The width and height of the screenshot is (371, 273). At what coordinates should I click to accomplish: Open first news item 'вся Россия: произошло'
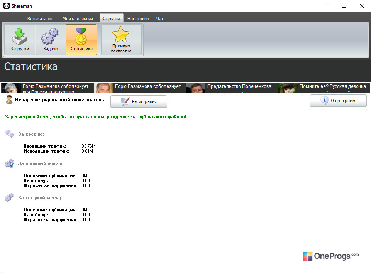56,89
